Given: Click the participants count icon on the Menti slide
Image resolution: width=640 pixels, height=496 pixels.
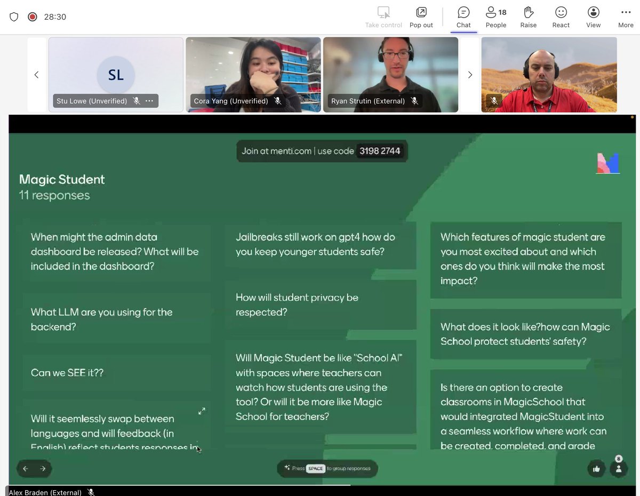Looking at the screenshot, I should coord(618,468).
